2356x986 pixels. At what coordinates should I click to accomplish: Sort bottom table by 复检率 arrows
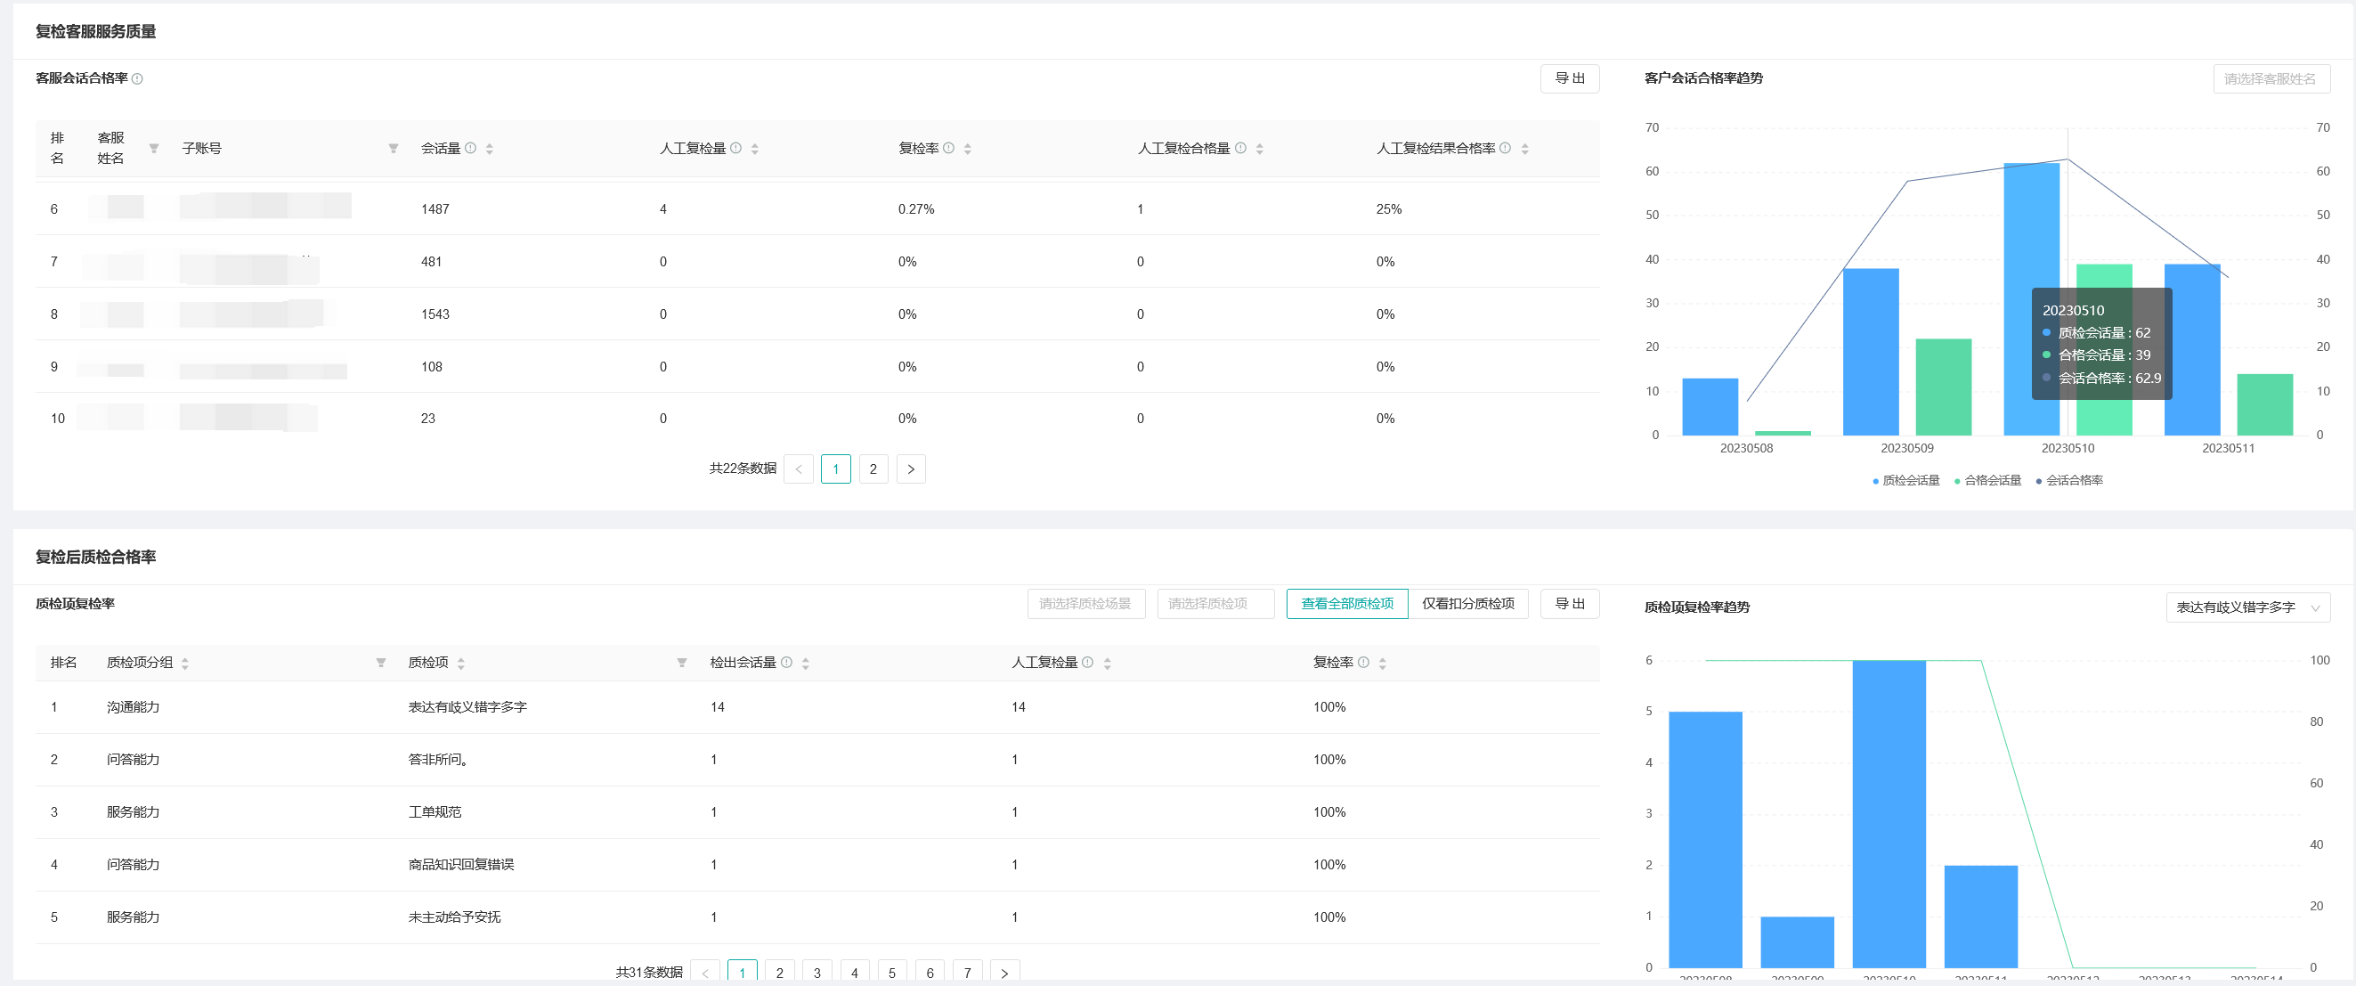[1383, 664]
